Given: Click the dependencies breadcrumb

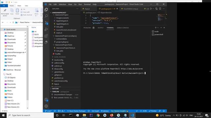Looking at the screenshot, I should point(106,12).
